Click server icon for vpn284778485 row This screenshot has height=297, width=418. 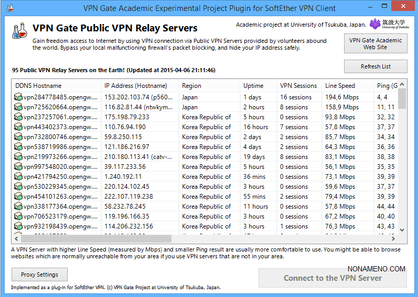point(18,97)
